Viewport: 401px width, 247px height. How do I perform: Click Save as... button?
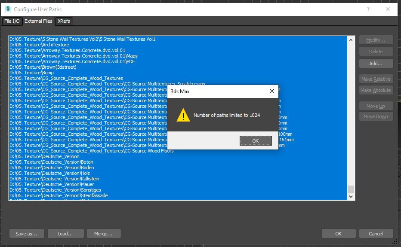coord(27,233)
